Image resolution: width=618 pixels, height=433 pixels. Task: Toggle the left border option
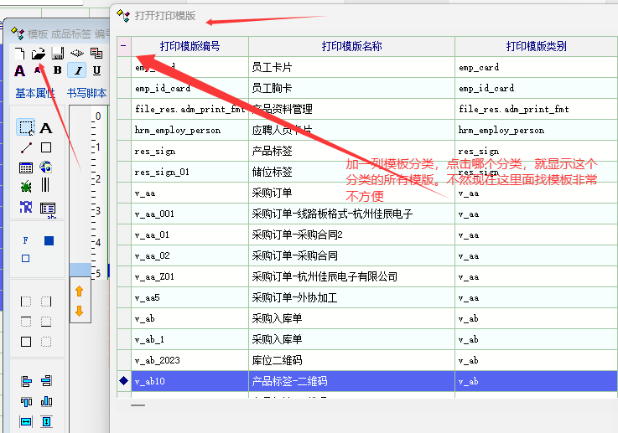pyautogui.click(x=26, y=302)
